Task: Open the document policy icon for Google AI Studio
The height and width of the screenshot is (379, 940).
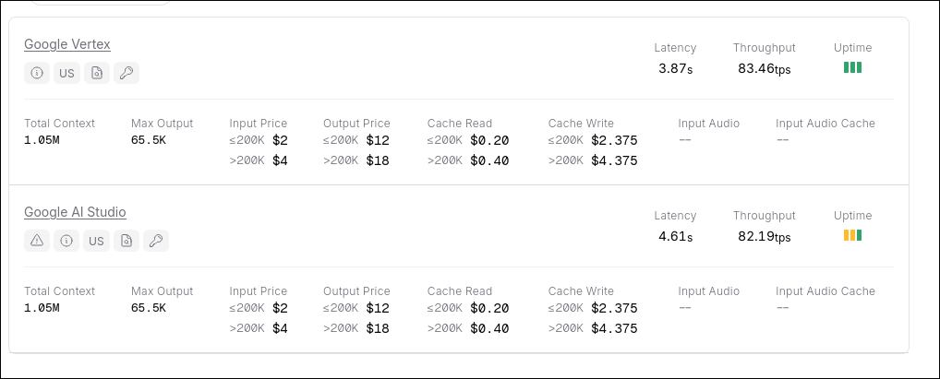Action: coord(126,242)
